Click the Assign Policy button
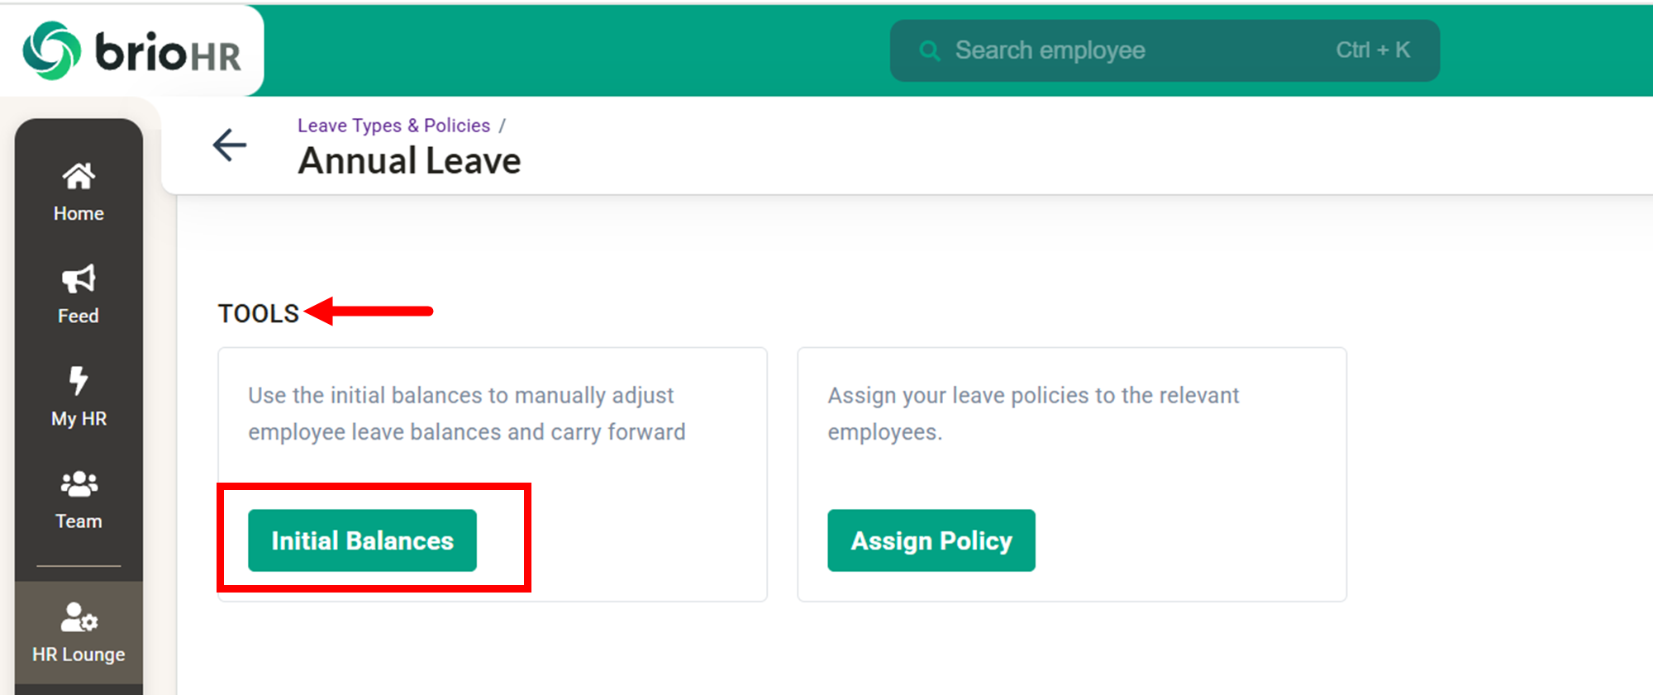This screenshot has height=695, width=1653. 931,540
